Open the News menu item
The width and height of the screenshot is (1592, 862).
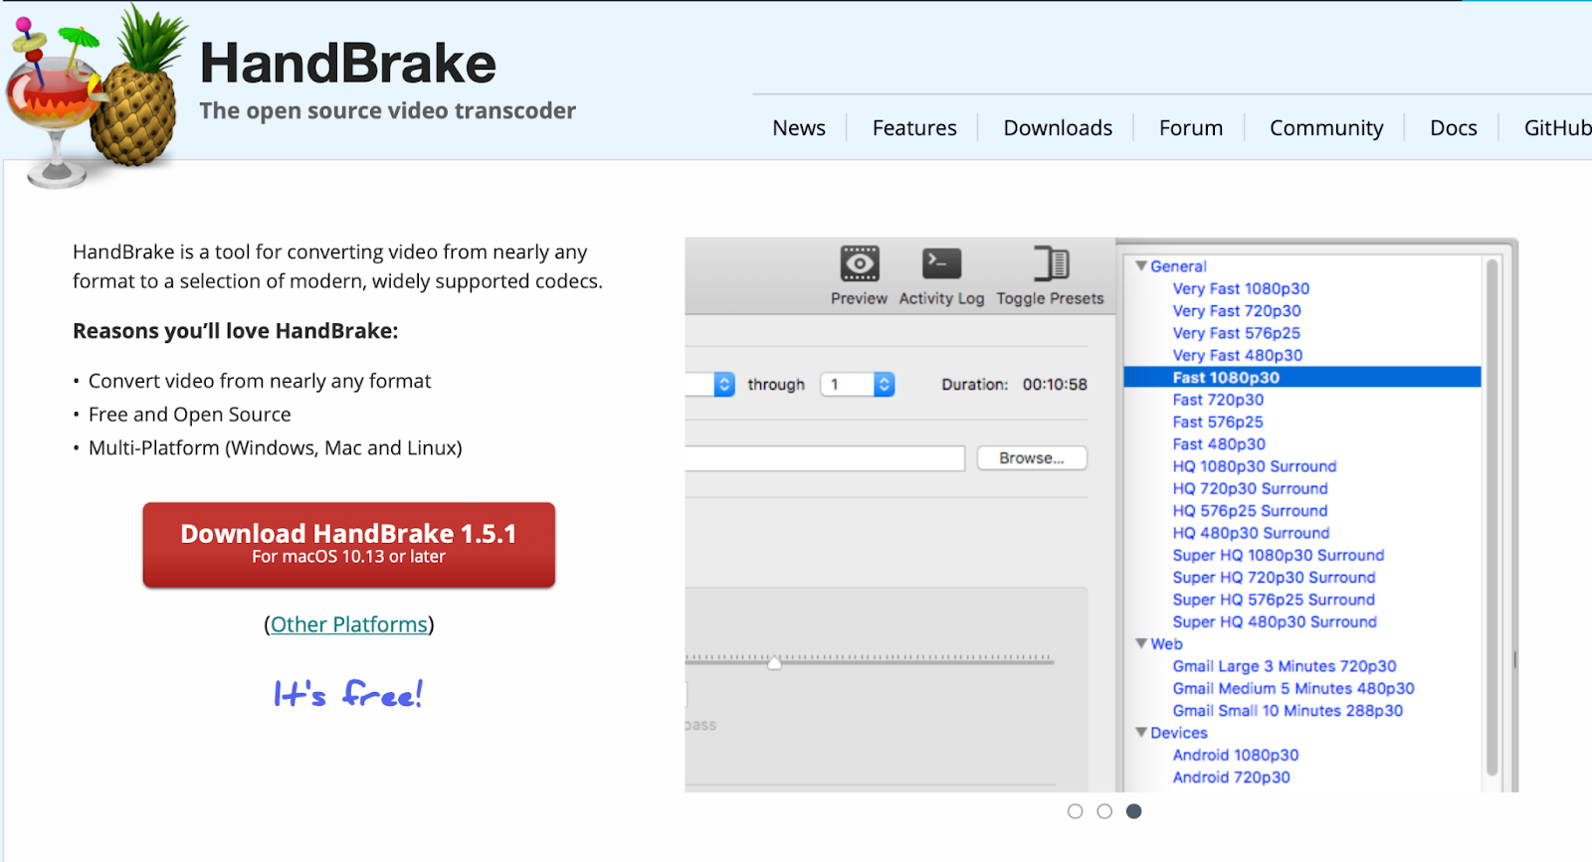tap(799, 128)
